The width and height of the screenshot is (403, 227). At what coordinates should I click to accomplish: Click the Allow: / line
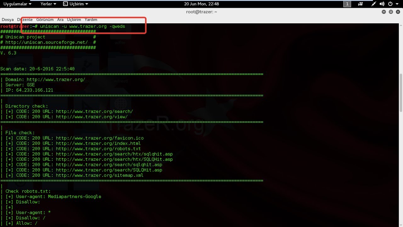[19, 223]
